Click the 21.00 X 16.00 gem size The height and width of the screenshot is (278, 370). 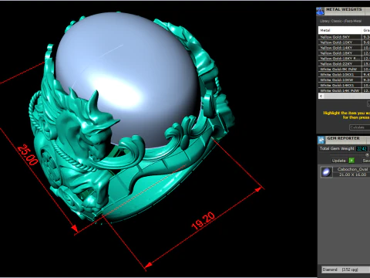click(x=352, y=175)
